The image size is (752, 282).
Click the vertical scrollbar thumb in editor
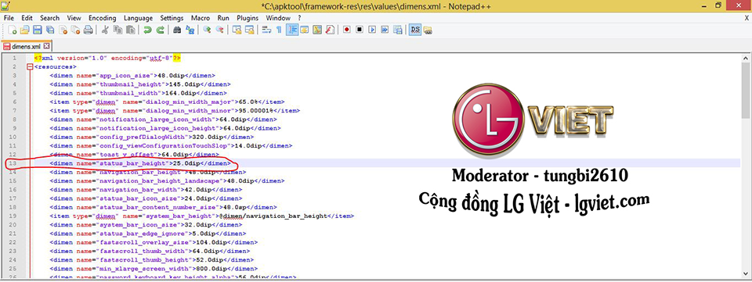click(x=746, y=91)
